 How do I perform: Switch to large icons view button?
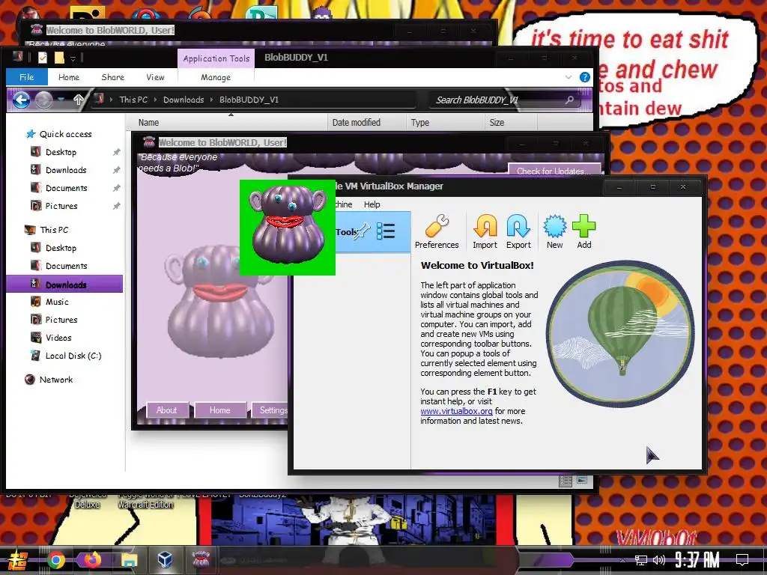point(581,481)
